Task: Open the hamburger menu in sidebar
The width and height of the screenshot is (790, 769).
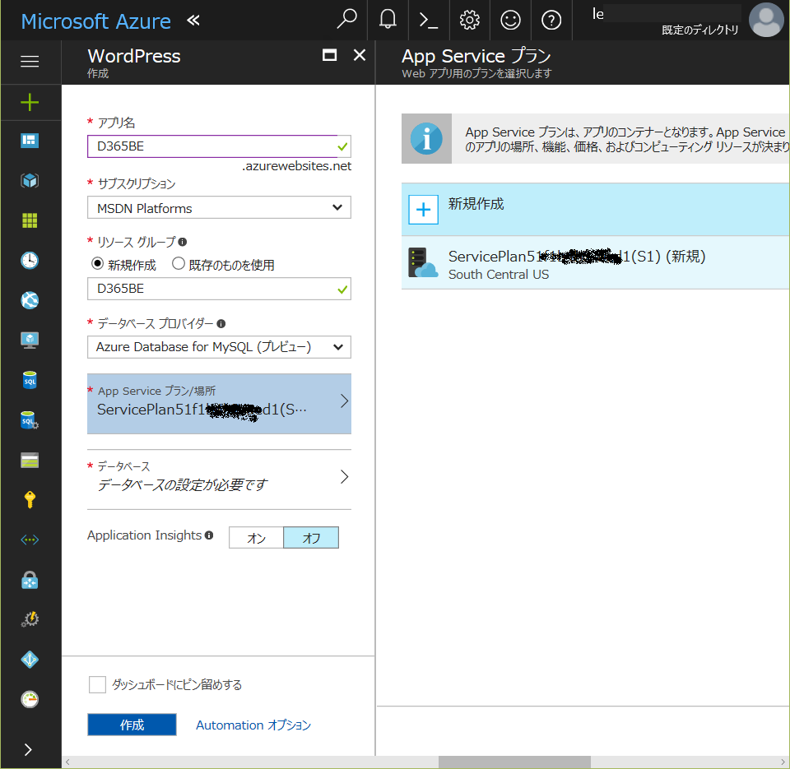Action: point(30,62)
